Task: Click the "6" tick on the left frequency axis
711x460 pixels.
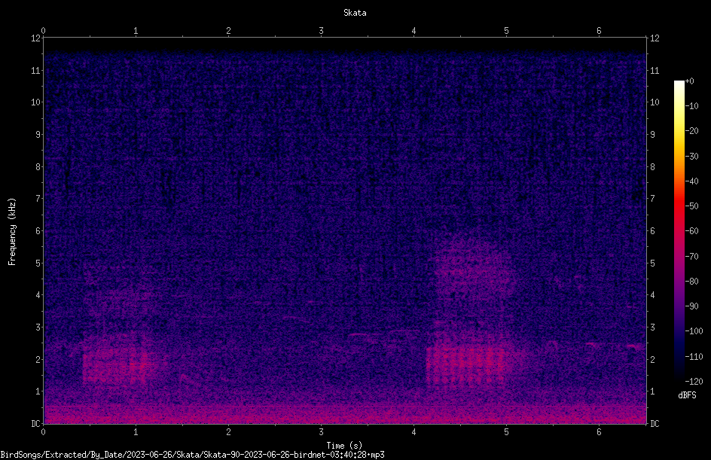Action: pyautogui.click(x=38, y=231)
